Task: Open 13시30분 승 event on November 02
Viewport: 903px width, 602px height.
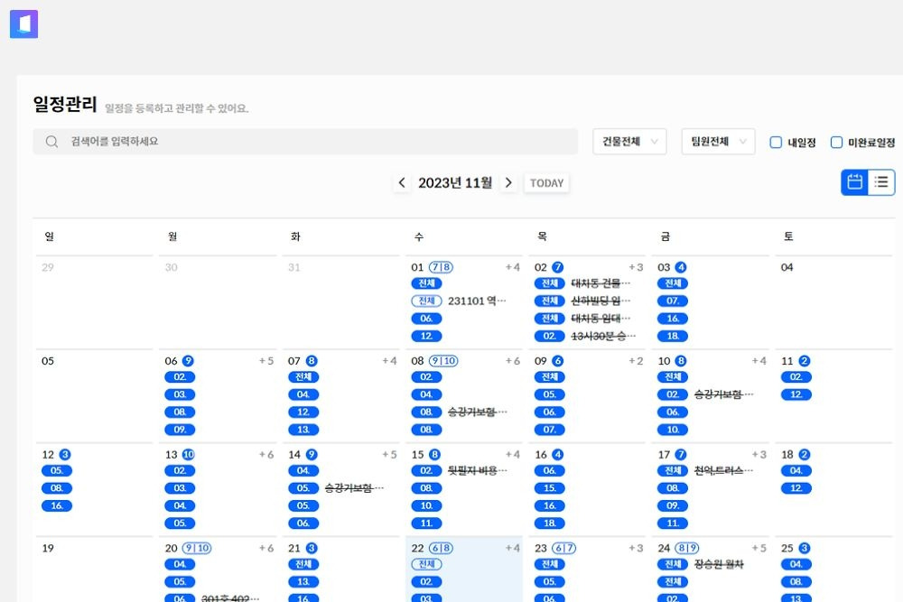Action: tap(603, 336)
